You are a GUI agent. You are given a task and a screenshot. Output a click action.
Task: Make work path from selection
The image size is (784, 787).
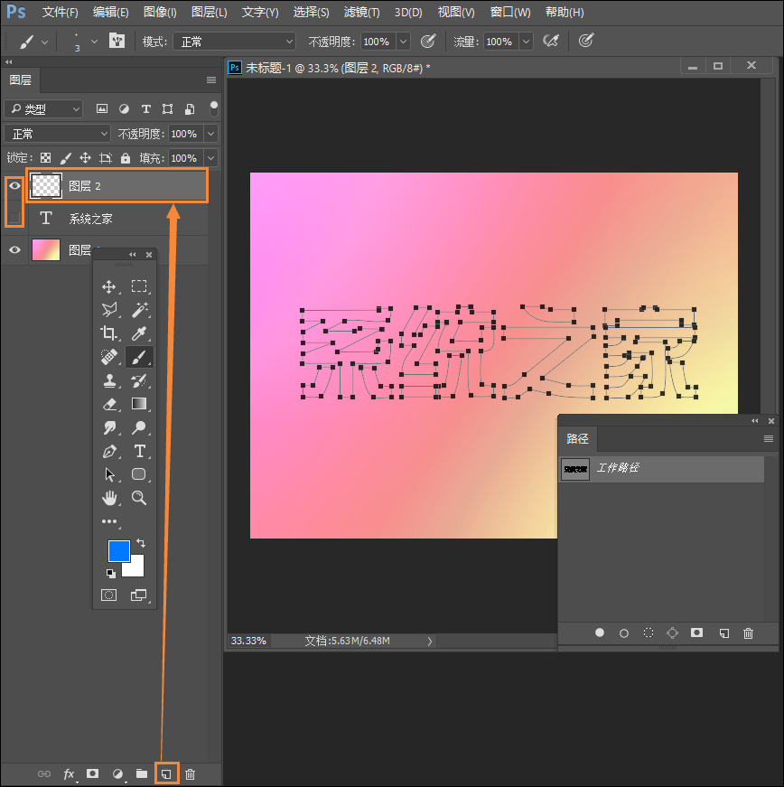pos(673,633)
